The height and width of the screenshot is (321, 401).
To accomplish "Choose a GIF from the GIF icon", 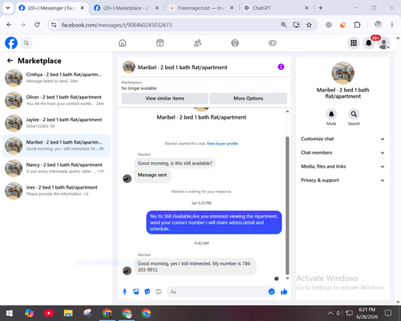I will pos(159,291).
